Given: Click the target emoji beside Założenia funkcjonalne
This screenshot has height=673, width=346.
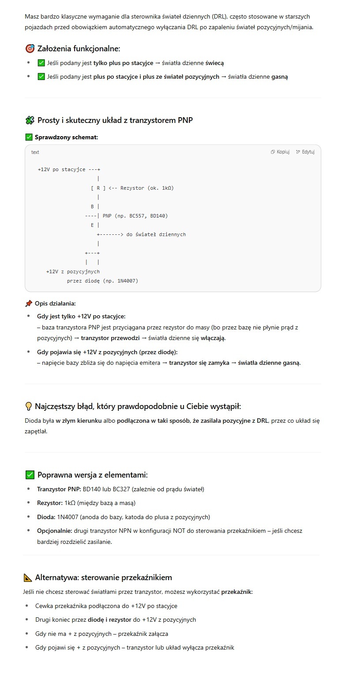Looking at the screenshot, I should click(30, 49).
